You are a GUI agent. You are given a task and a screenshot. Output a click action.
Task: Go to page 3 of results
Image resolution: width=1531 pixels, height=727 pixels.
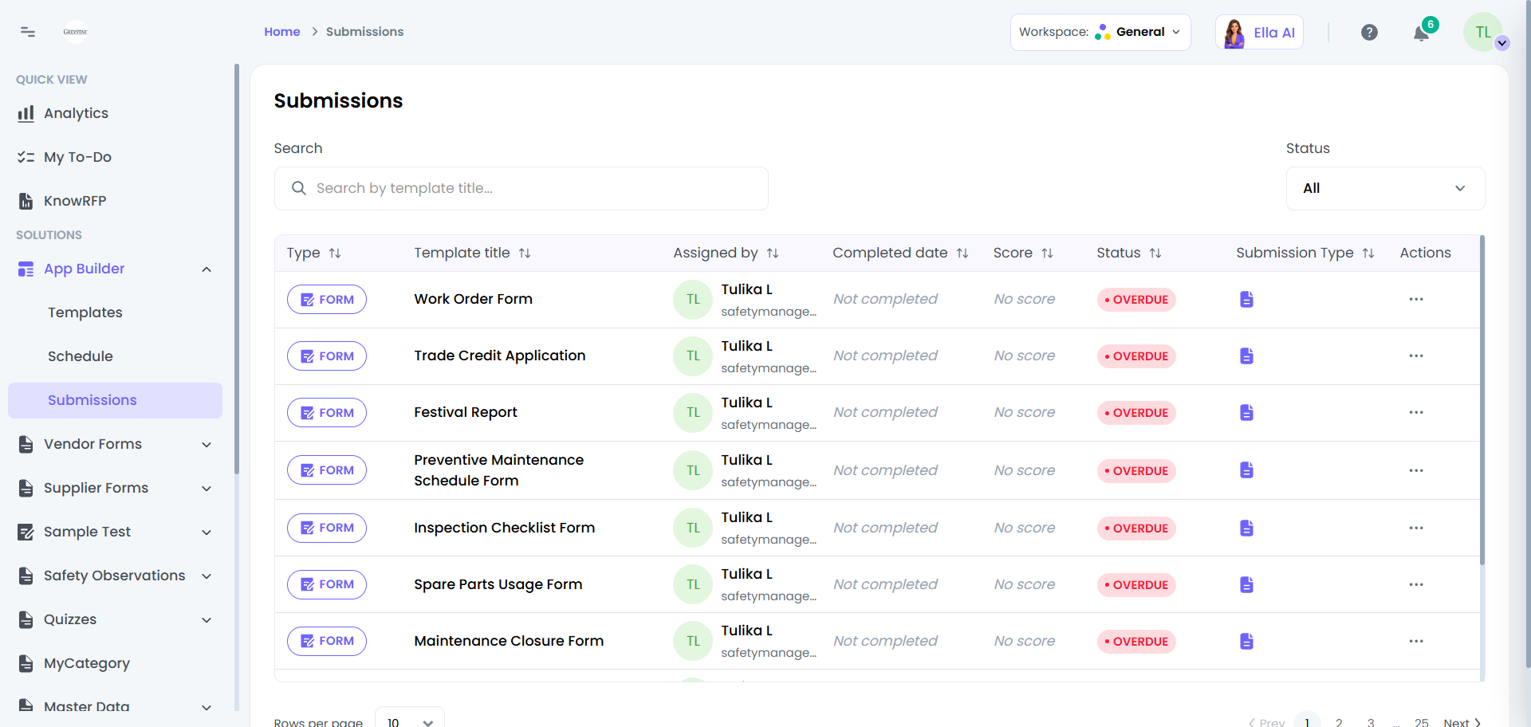click(x=1371, y=722)
